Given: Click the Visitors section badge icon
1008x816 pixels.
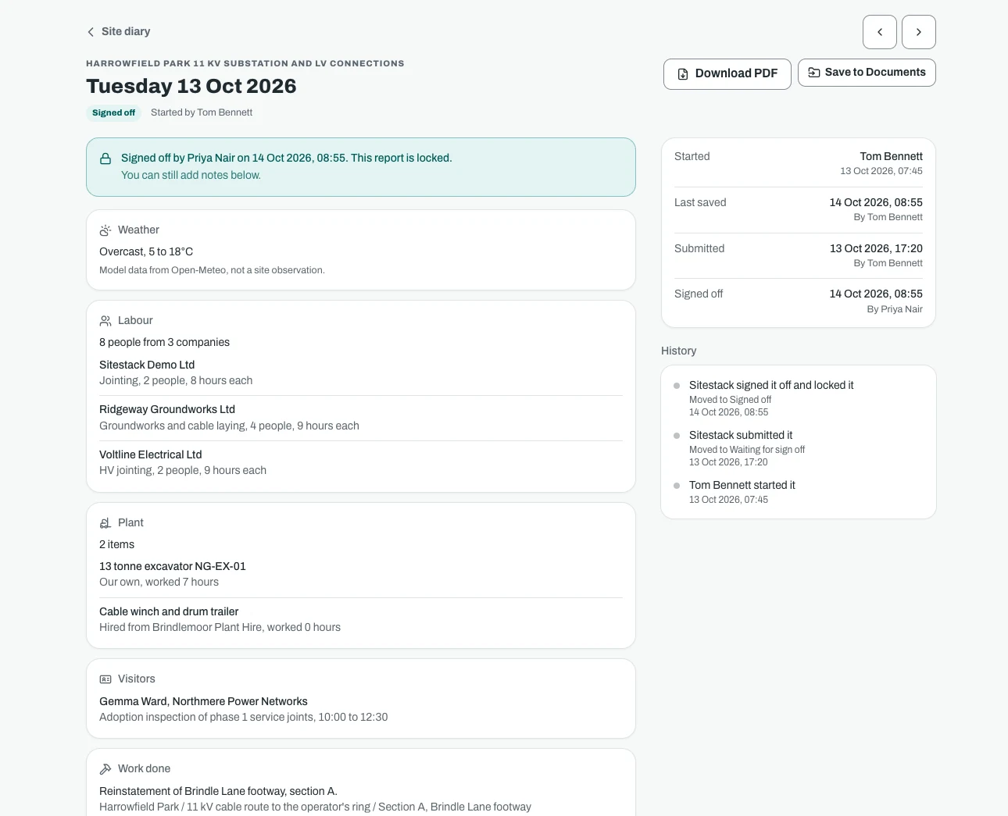Looking at the screenshot, I should (105, 679).
